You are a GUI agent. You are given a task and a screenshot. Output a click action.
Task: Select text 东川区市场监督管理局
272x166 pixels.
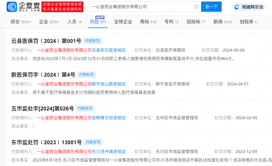point(177,152)
